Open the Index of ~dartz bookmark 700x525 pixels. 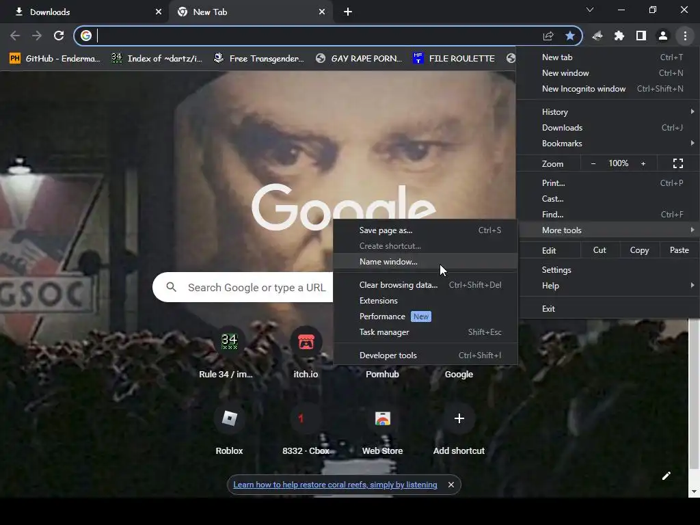click(157, 59)
